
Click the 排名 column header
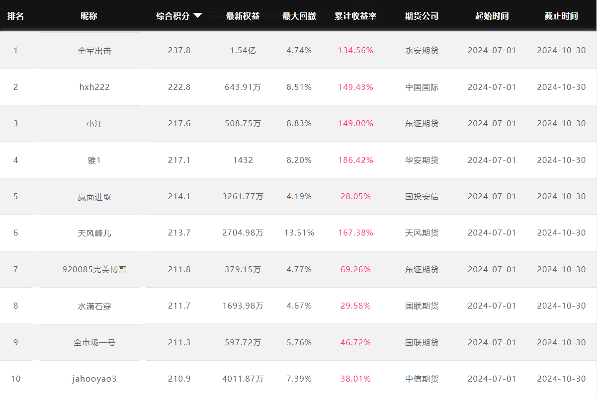[15, 16]
